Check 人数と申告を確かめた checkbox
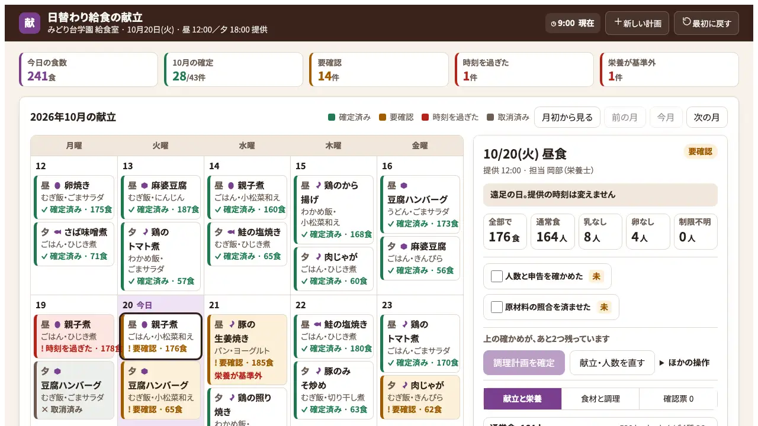The image size is (758, 426). point(497,276)
